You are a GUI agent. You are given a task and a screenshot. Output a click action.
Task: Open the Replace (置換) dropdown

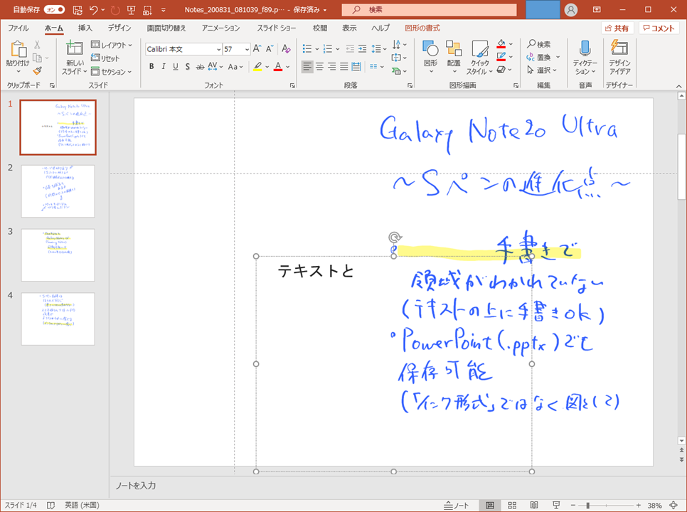543,58
